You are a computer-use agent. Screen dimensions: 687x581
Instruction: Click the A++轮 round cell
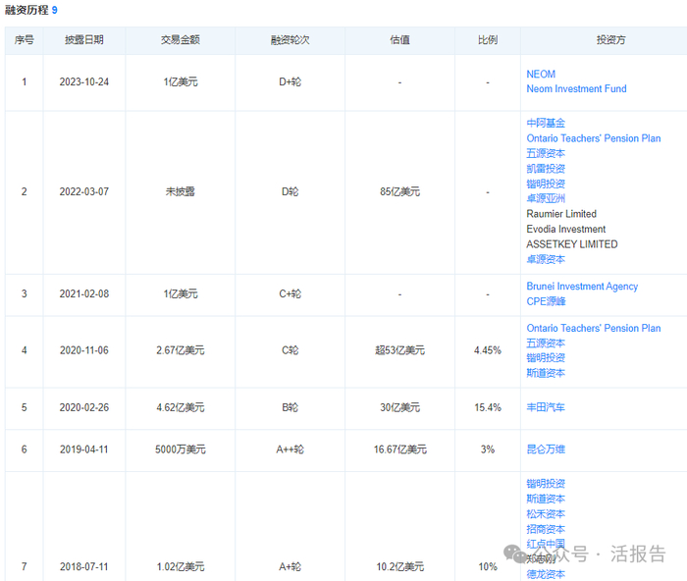click(x=291, y=450)
